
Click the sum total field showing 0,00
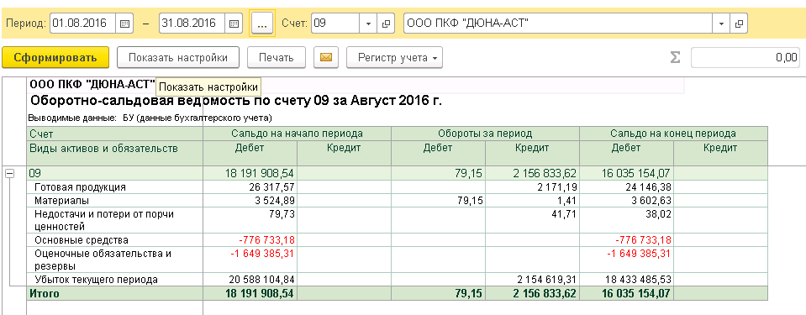click(745, 58)
